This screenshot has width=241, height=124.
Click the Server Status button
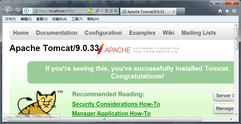click(224, 96)
